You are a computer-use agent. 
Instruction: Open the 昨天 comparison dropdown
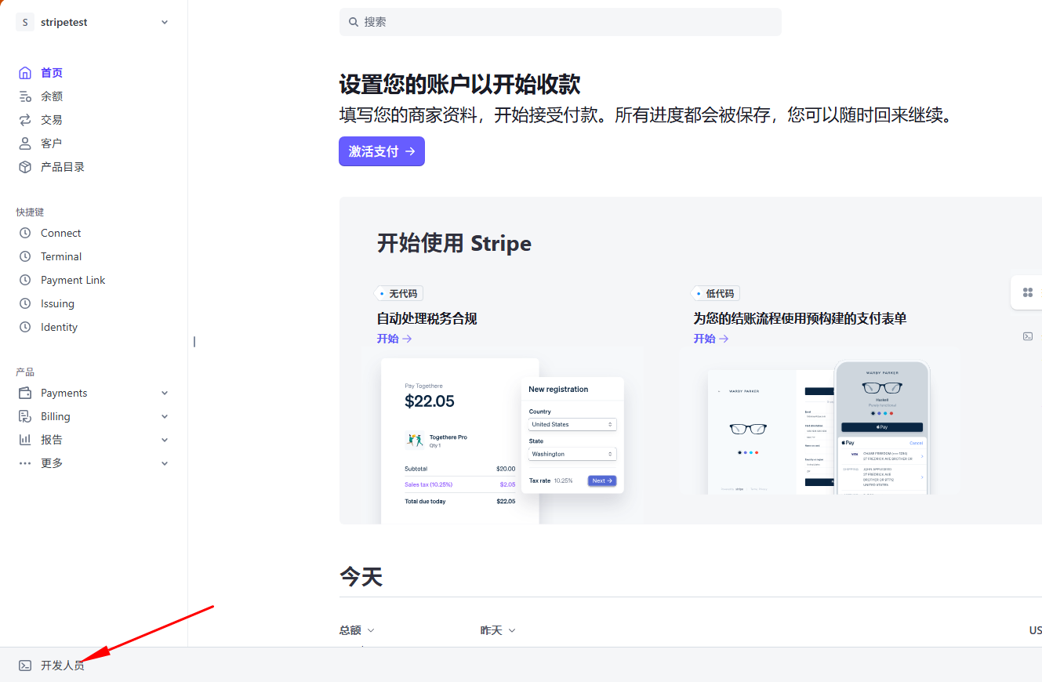coord(498,630)
